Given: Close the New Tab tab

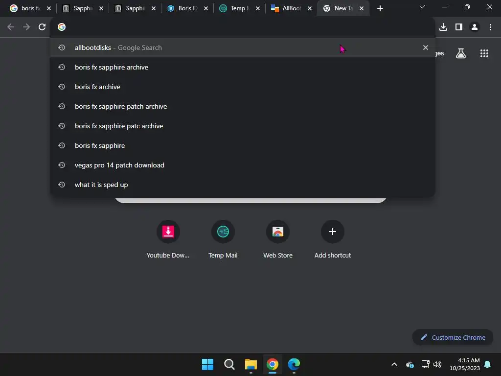Looking at the screenshot, I should (x=362, y=9).
